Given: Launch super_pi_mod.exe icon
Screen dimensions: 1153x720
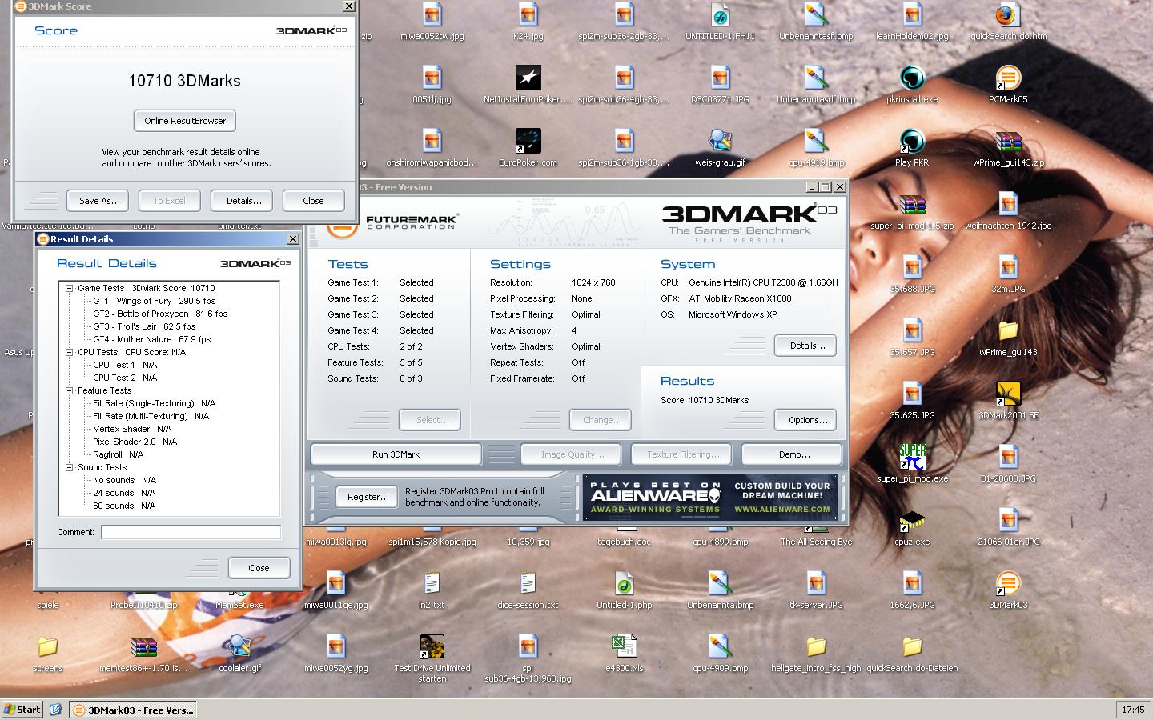Looking at the screenshot, I should (x=912, y=463).
